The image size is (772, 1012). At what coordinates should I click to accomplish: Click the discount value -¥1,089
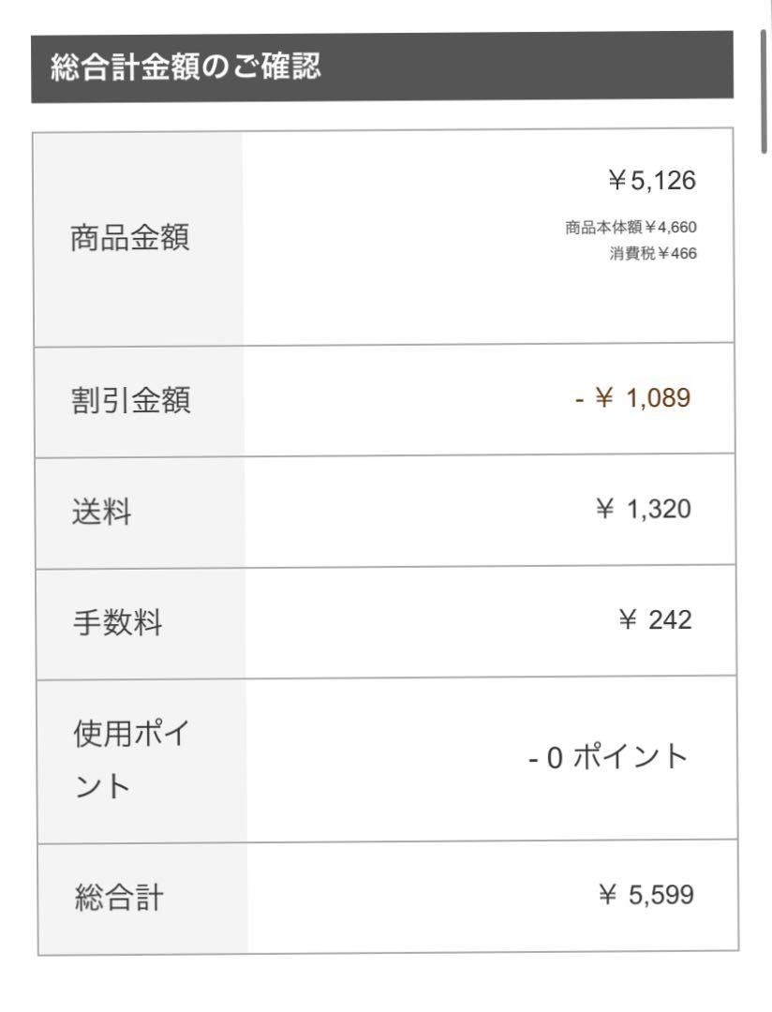(632, 397)
